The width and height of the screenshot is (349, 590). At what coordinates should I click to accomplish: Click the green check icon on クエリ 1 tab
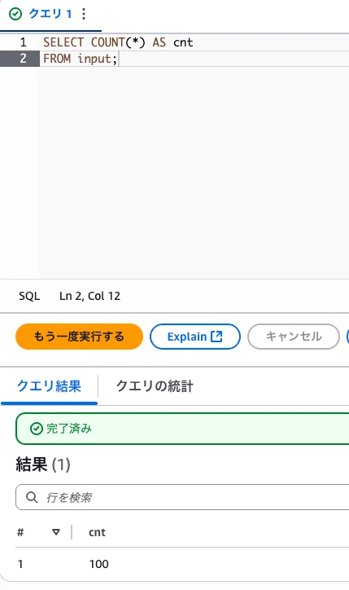(x=15, y=15)
